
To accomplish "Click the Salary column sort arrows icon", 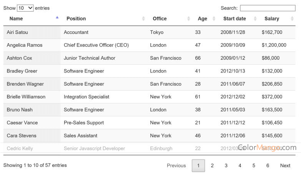I will [x=292, y=19].
